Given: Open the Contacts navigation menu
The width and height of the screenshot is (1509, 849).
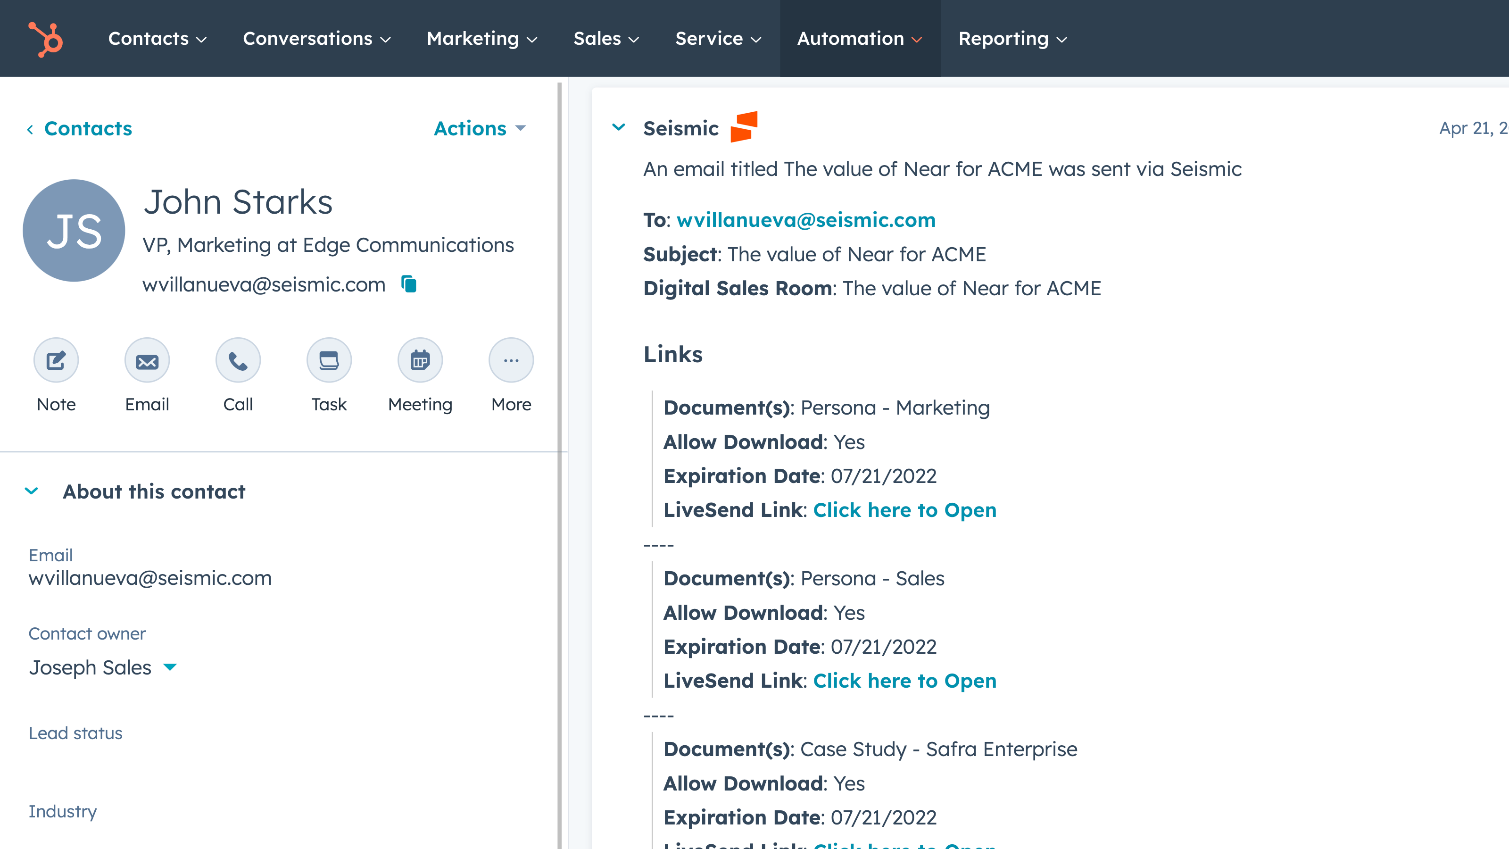Looking at the screenshot, I should coord(157,39).
